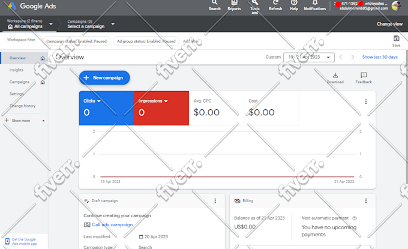Open the metrics card three-dot menu

click(x=366, y=101)
